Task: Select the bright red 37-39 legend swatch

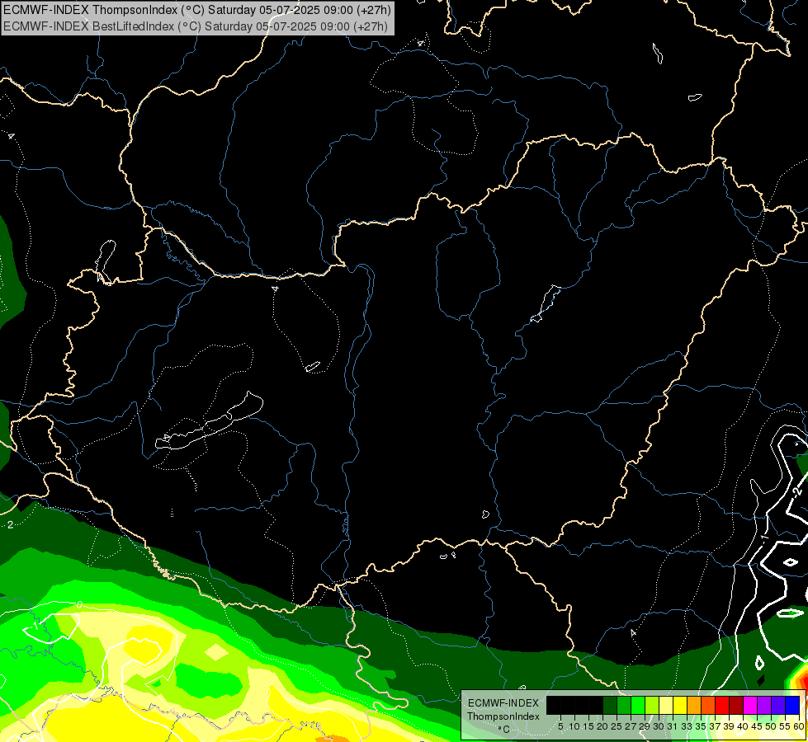Action: (722, 705)
